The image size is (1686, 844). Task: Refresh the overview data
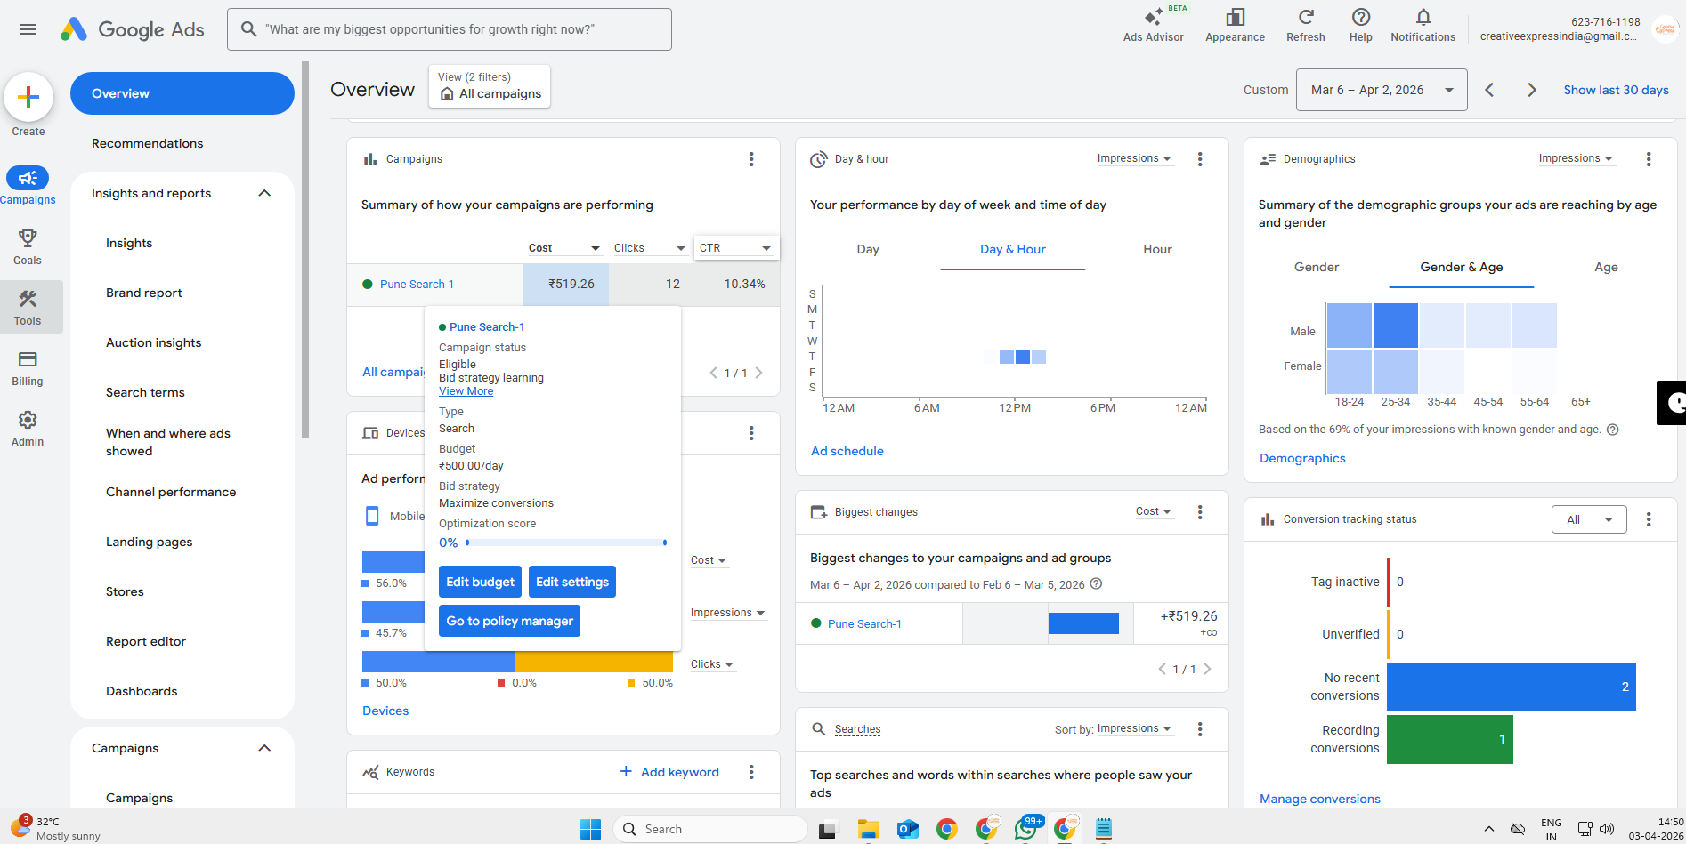(x=1305, y=25)
